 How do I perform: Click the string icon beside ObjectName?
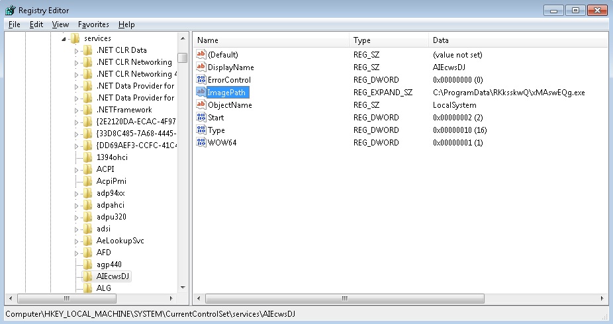pyautogui.click(x=201, y=104)
